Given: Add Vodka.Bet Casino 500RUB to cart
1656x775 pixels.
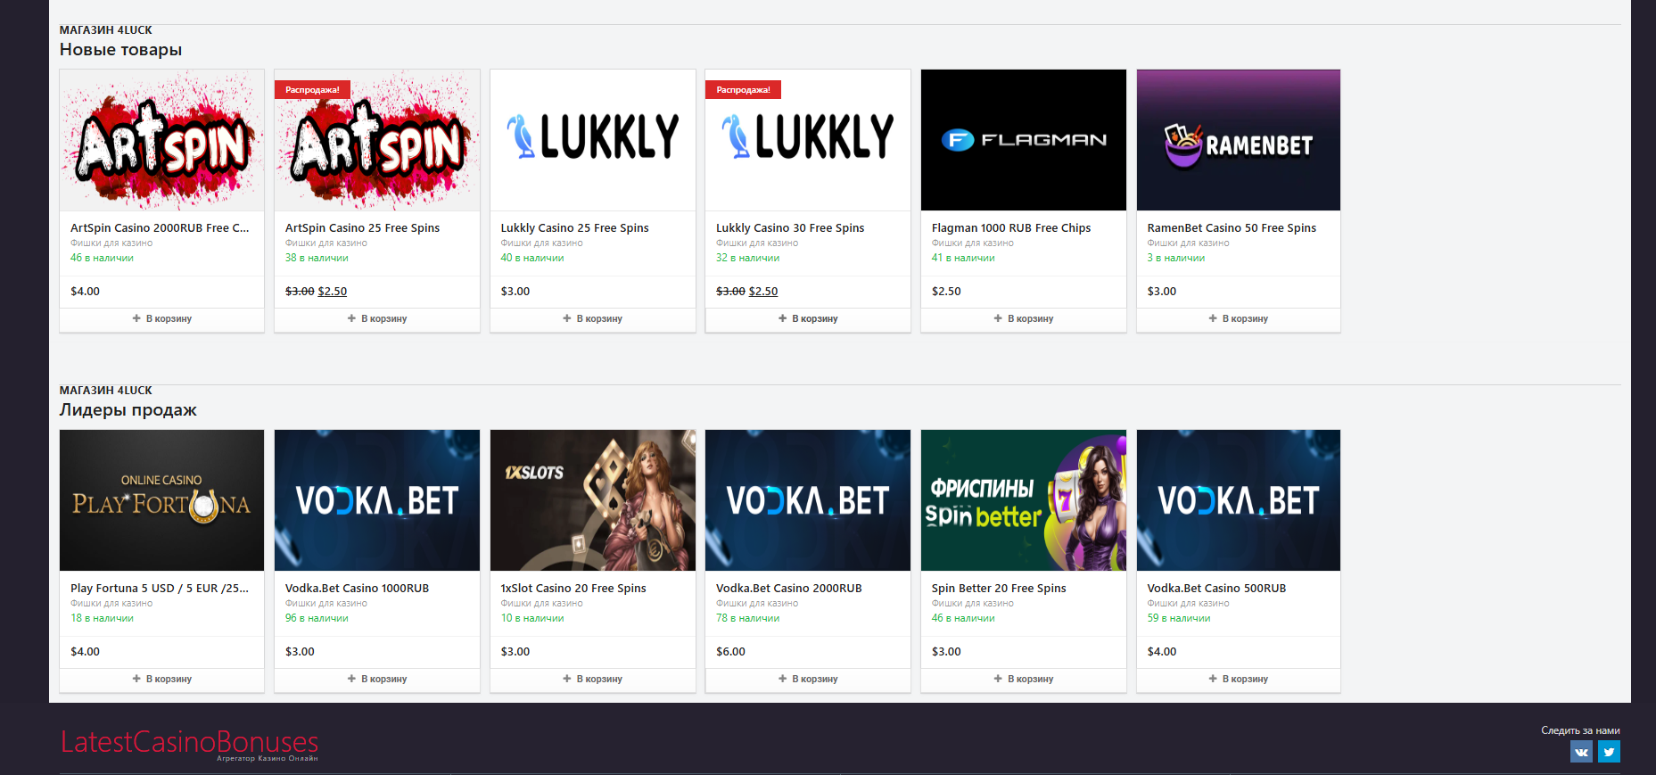Looking at the screenshot, I should pos(1239,679).
